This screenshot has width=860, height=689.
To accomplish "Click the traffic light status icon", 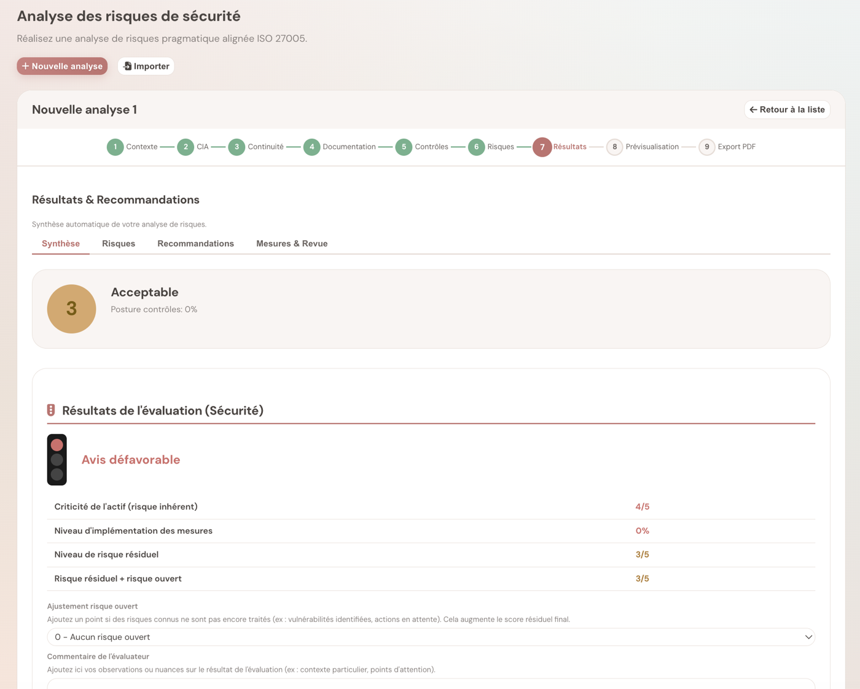I will point(57,460).
